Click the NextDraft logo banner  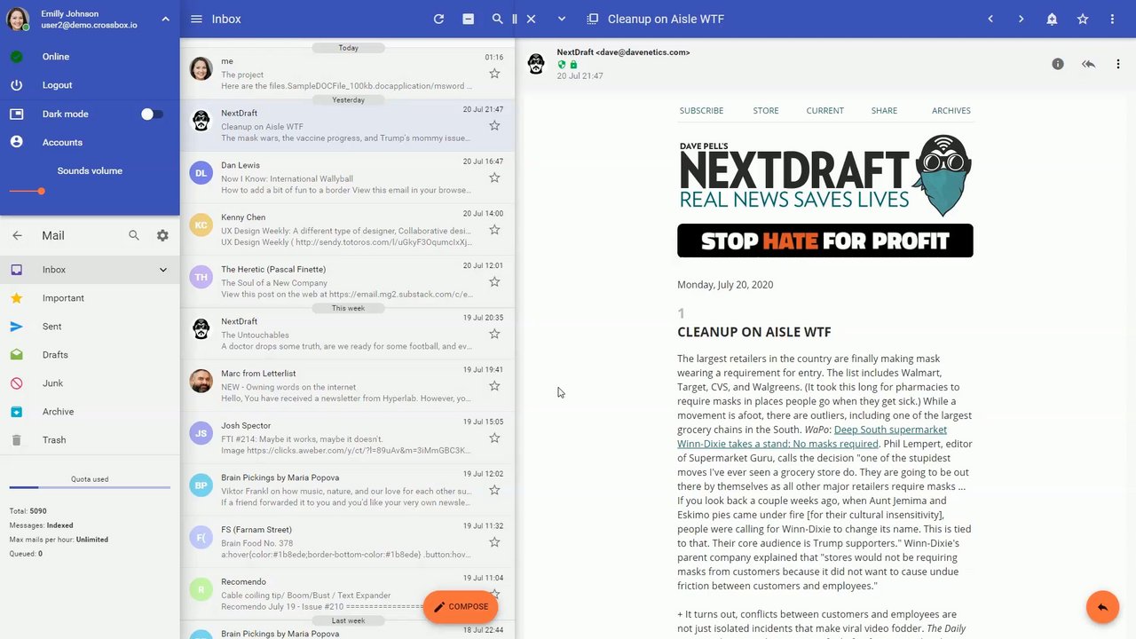[x=825, y=176]
